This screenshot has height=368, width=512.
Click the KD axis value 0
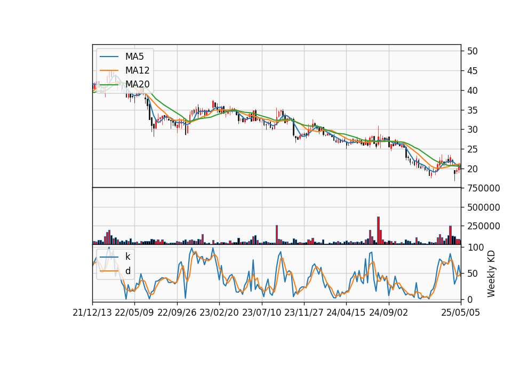pos(469,299)
